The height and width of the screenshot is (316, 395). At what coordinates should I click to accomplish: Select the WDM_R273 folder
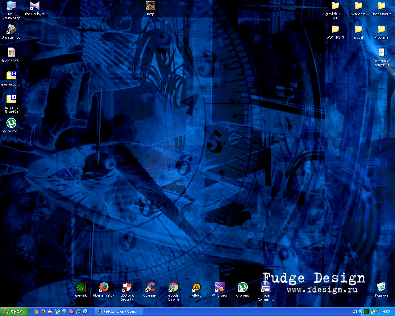pos(335,32)
